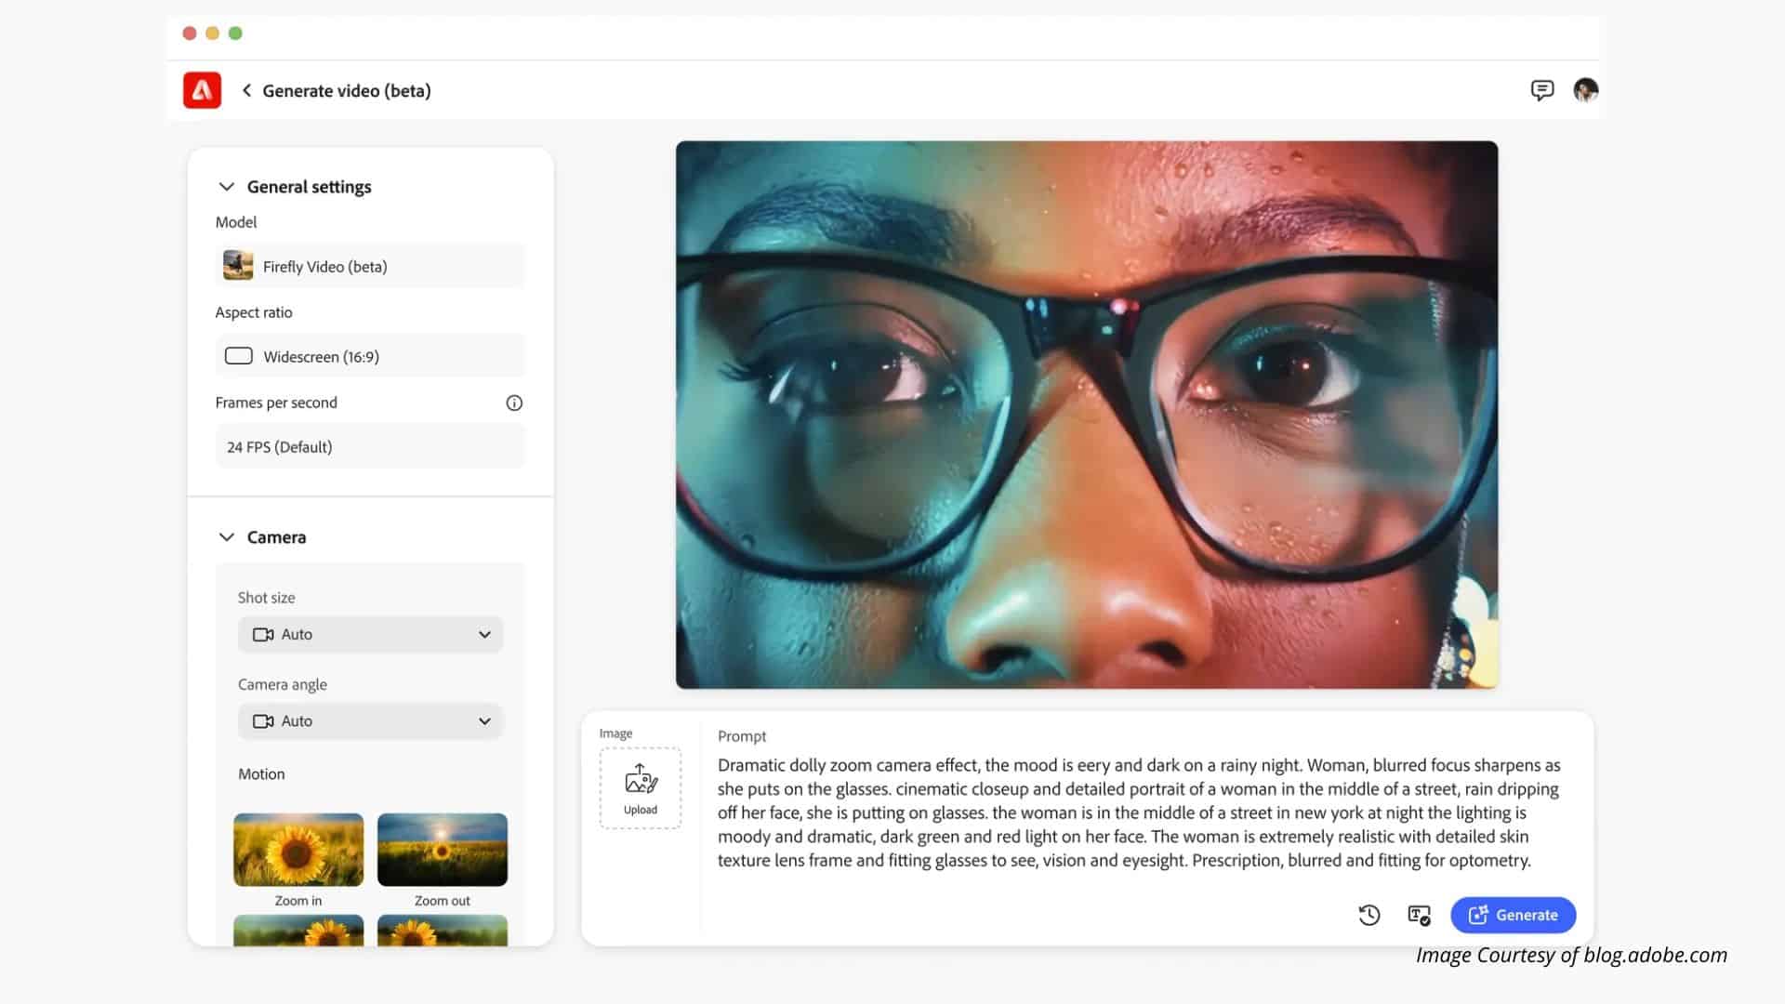Screen dimensions: 1785x1004
Task: Collapse the Camera section
Action: tap(226, 537)
